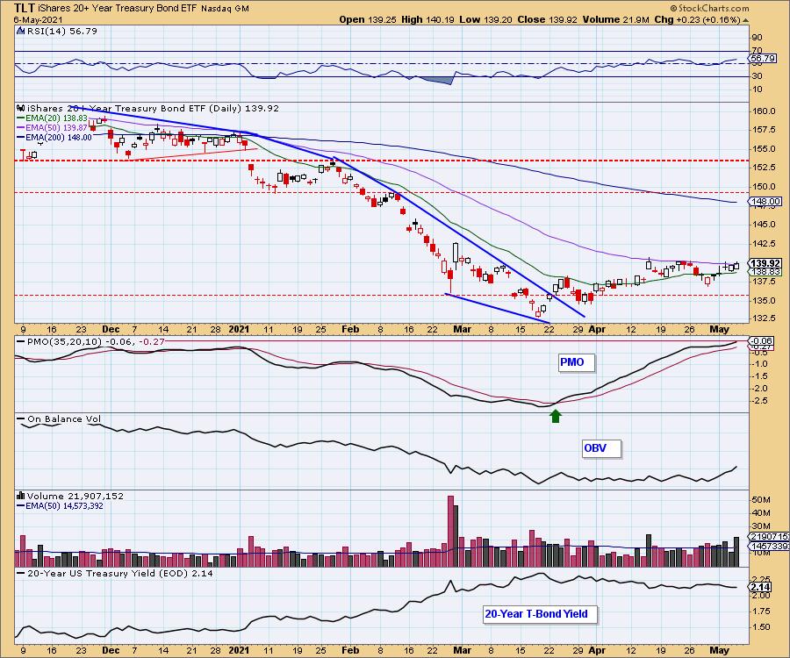790x658 pixels.
Task: Click the green up arrow under the PMO crossover
Action: [x=556, y=416]
